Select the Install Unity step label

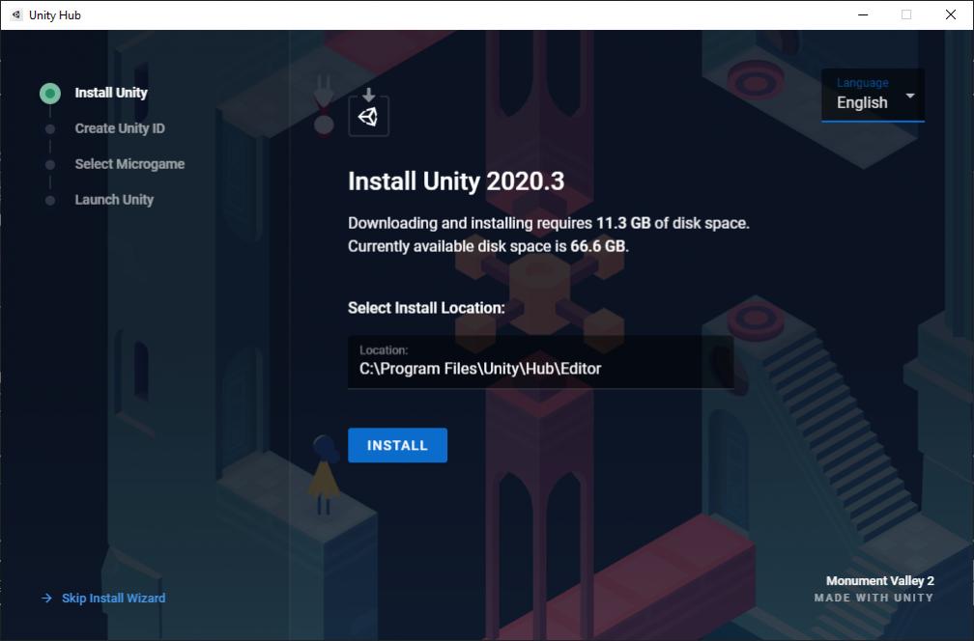pyautogui.click(x=111, y=93)
